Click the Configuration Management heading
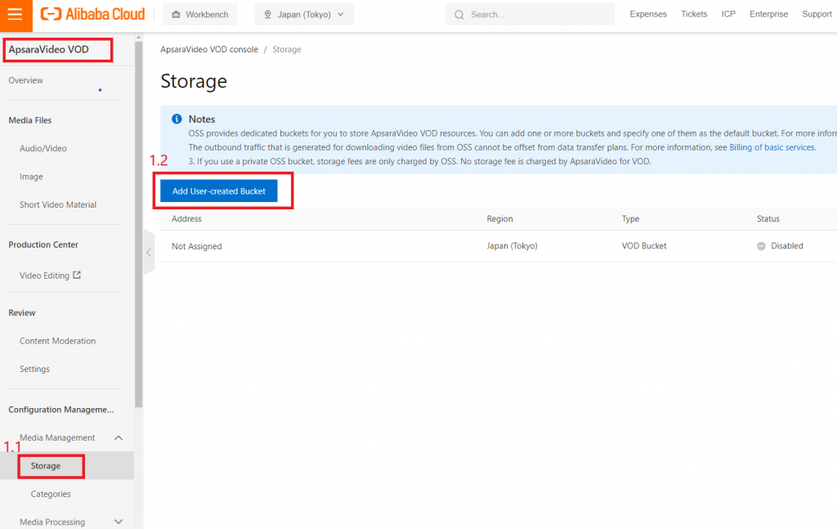Image resolution: width=837 pixels, height=529 pixels. pyautogui.click(x=60, y=410)
